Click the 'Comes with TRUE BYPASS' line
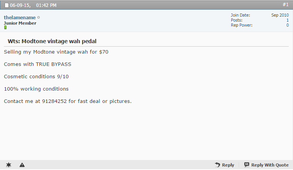This screenshot has width=293, height=170. pos(37,64)
